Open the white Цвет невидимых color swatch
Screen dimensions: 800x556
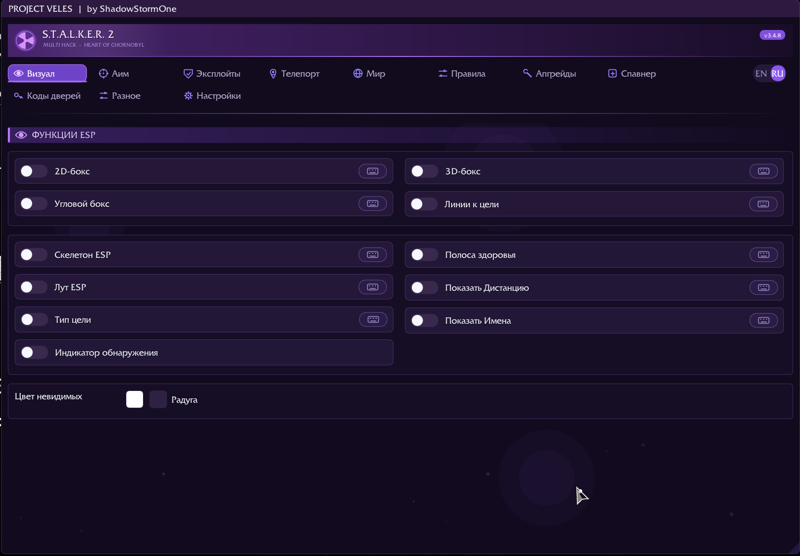135,399
